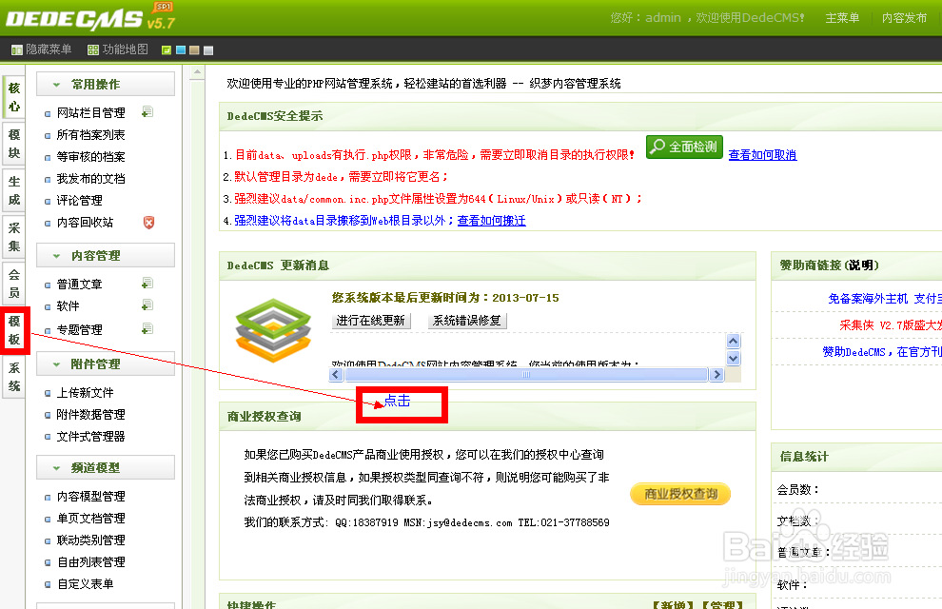Collapse the 频道模型 section
The height and width of the screenshot is (609, 942).
pos(105,468)
